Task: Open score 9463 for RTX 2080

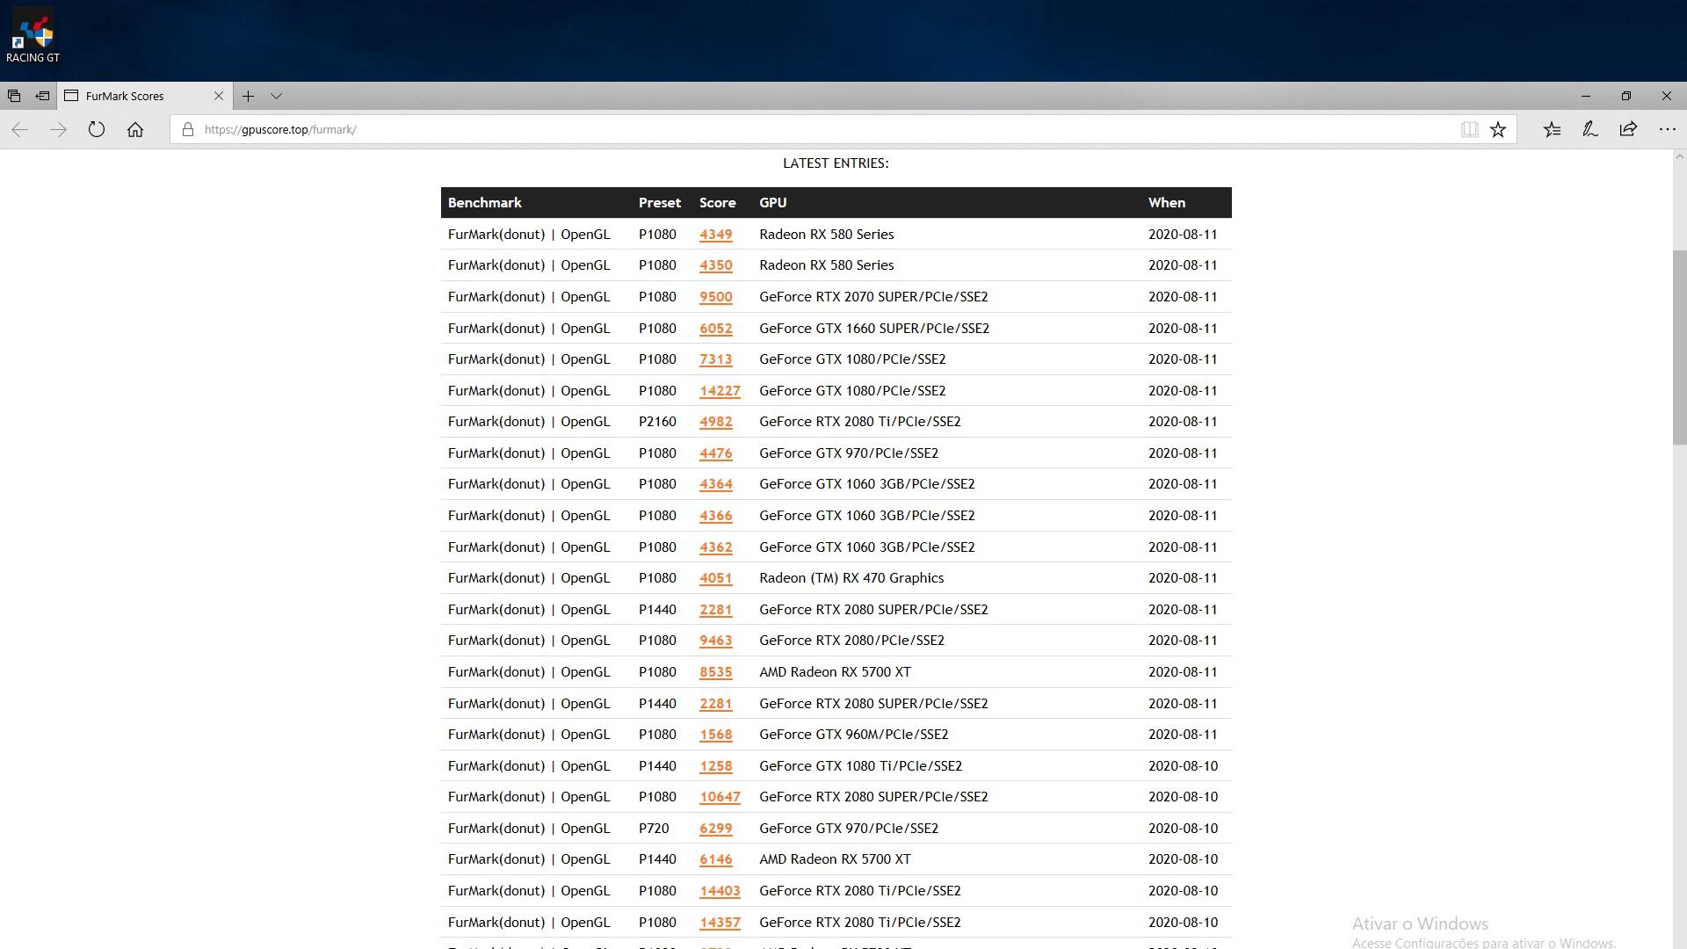Action: point(715,641)
